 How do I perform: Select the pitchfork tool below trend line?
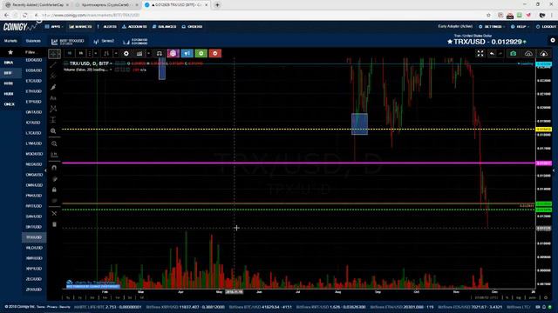(x=53, y=76)
